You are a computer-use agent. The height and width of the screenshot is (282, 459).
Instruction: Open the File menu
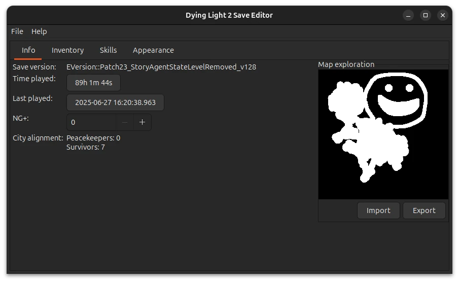click(17, 31)
